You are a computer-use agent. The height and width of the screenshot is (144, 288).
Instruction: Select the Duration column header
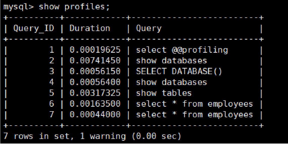pyautogui.click(x=90, y=28)
